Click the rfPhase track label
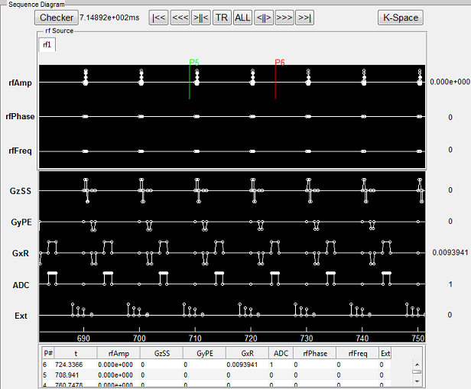This screenshot has width=471, height=389. [20, 116]
